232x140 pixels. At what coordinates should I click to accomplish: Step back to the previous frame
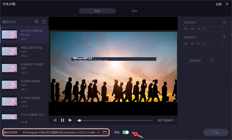[55, 120]
